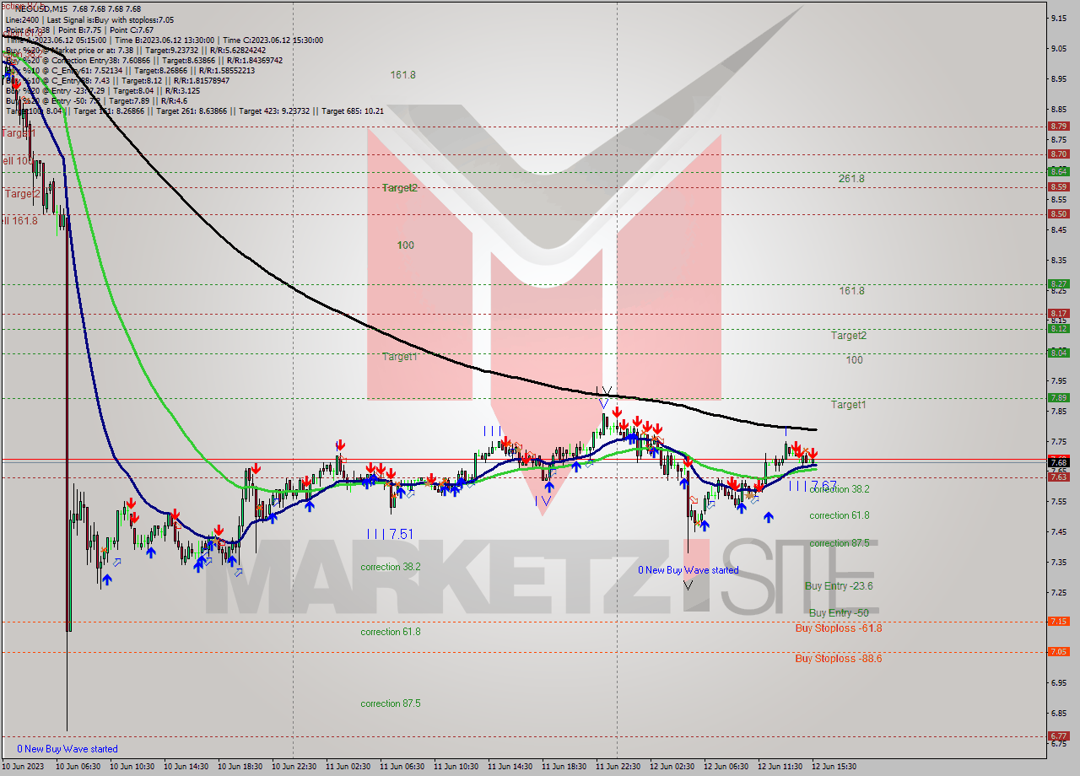Click the 'Point B:7.75' info text
This screenshot has height=776, width=1080.
[78, 30]
